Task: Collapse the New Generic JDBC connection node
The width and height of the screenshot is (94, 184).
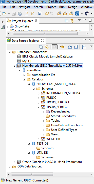Action: point(14,66)
